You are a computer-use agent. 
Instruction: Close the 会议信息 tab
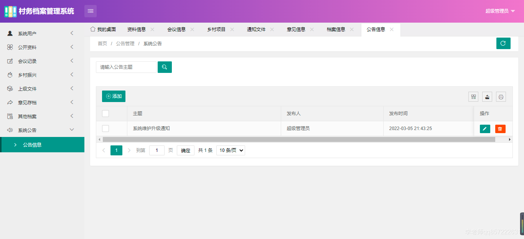pos(192,29)
